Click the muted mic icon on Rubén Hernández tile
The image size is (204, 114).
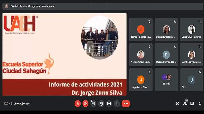tap(175, 47)
